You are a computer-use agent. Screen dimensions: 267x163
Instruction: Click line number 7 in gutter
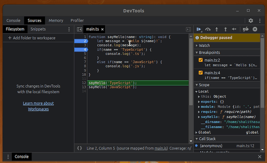coord(85,62)
